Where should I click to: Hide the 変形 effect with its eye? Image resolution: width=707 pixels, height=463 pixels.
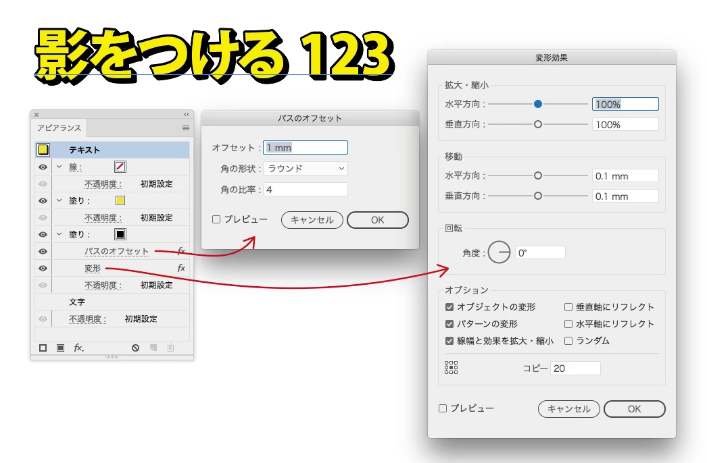click(x=43, y=269)
